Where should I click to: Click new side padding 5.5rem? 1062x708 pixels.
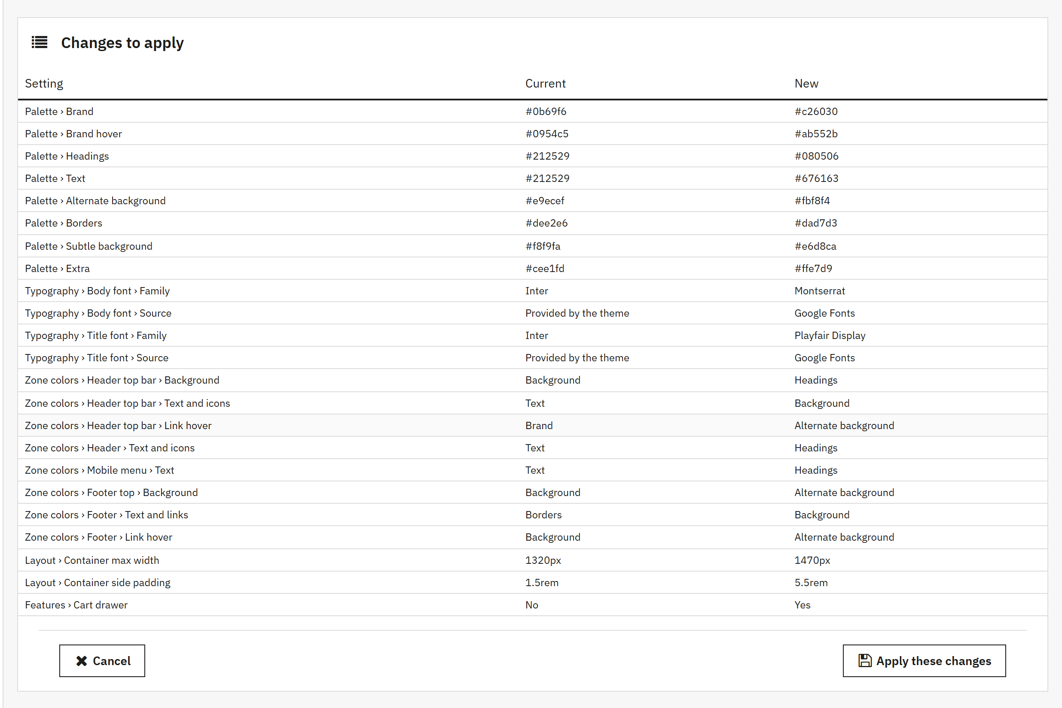coord(811,583)
